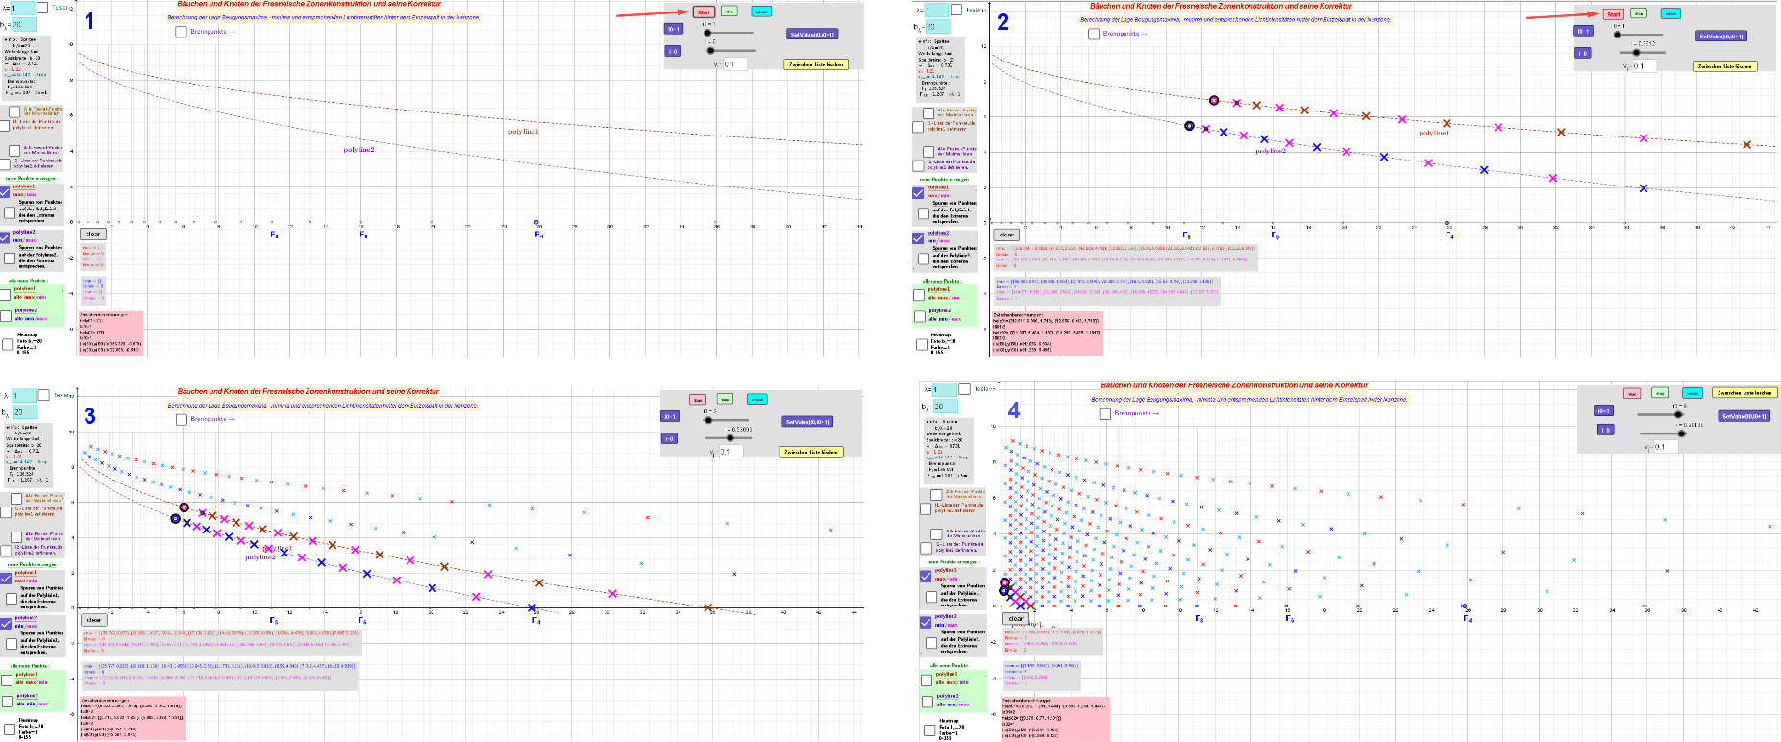Image resolution: width=1781 pixels, height=742 pixels.
Task: Click the I0=1 button in panel 2
Action: click(x=1582, y=31)
